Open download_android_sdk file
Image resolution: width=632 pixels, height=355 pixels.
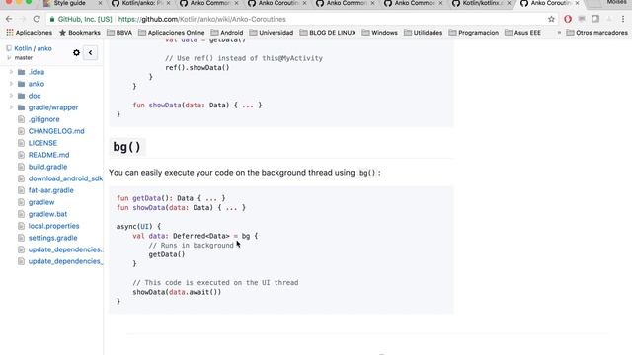[x=65, y=178]
